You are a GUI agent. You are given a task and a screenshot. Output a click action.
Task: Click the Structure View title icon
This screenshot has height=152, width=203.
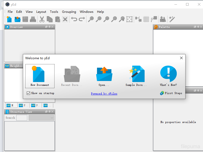tap(7, 112)
